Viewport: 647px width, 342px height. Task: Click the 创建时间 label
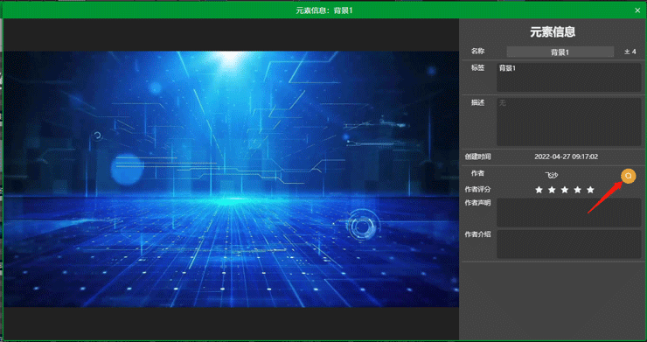coord(478,157)
